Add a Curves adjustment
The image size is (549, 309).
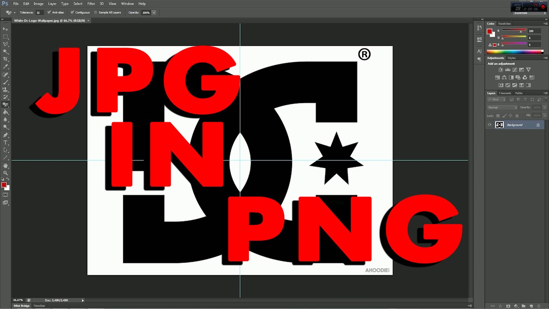pos(515,70)
